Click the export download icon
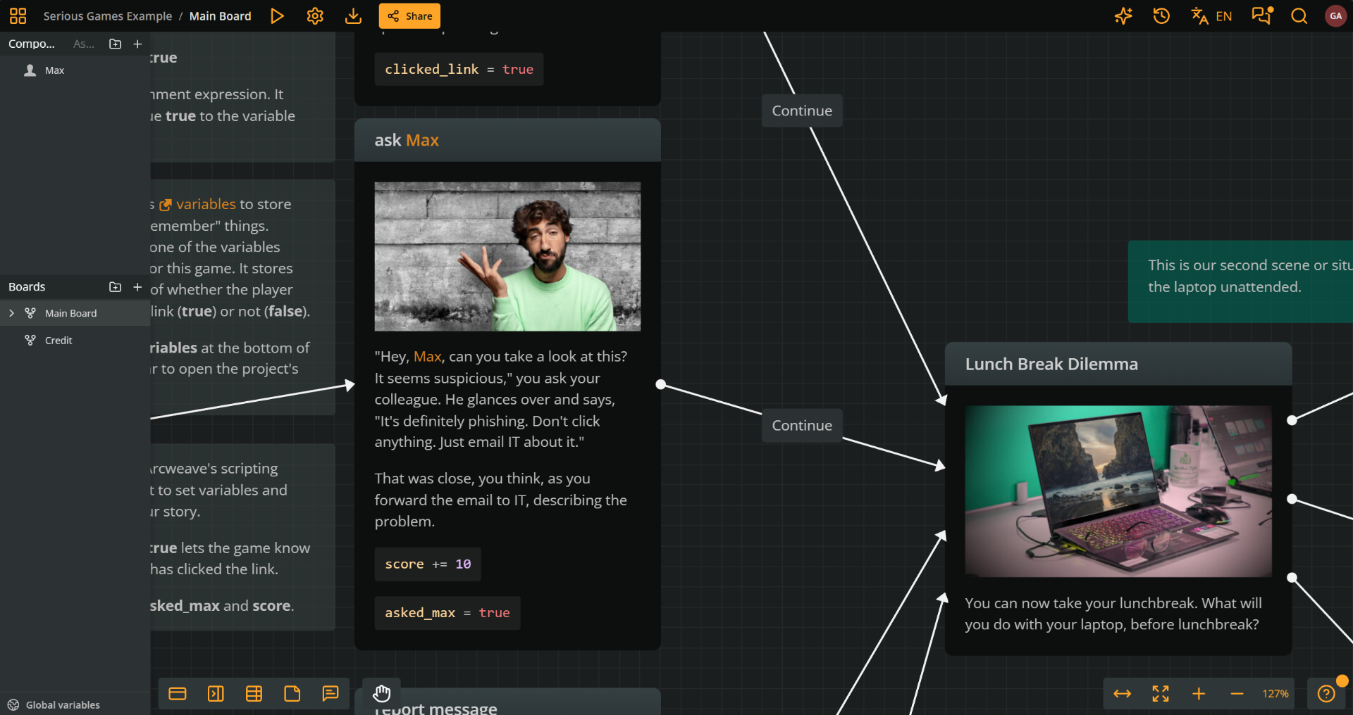 click(353, 16)
